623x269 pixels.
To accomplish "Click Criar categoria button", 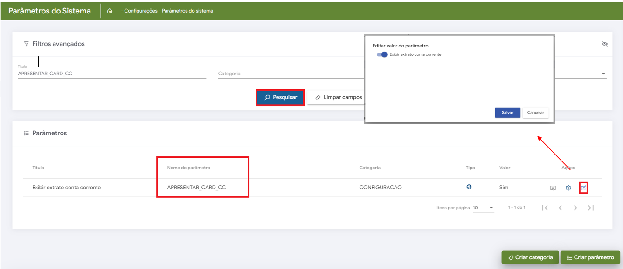I will (x=530, y=257).
